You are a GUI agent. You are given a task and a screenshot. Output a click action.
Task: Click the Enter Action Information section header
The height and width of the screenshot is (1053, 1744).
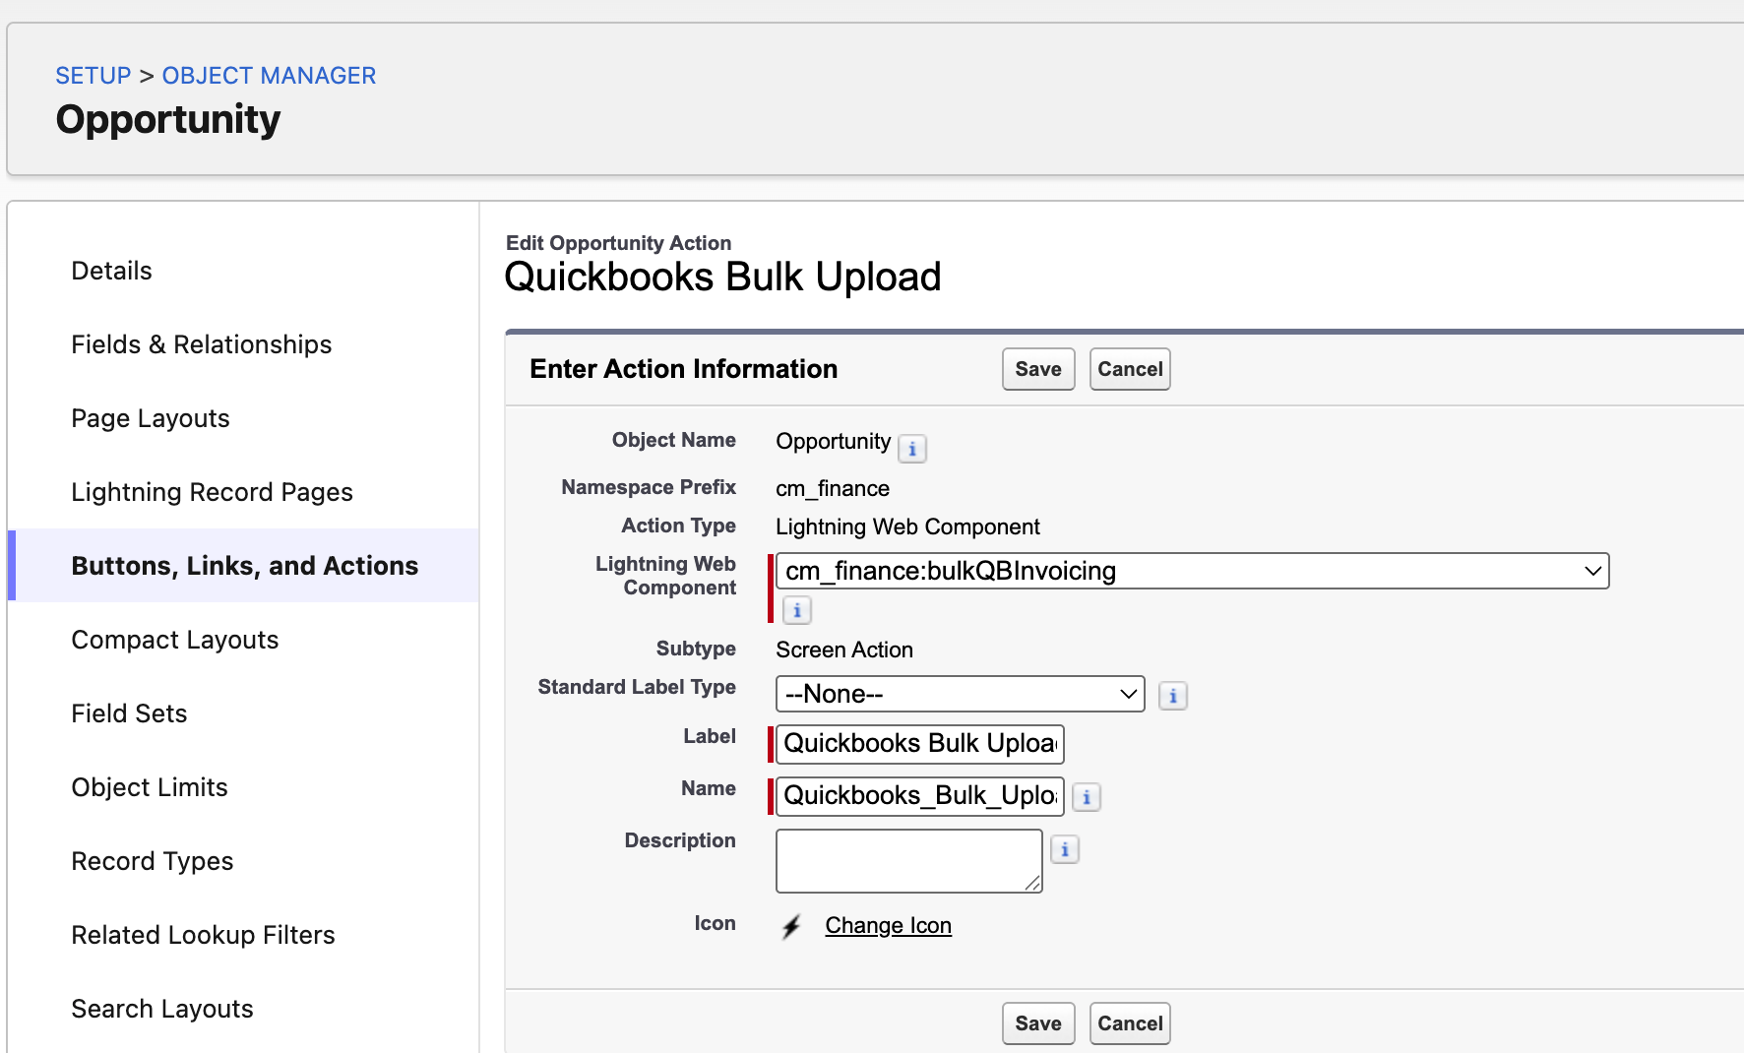pos(684,369)
